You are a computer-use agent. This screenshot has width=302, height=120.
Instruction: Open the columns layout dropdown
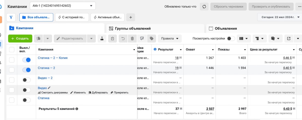[x=244, y=39]
